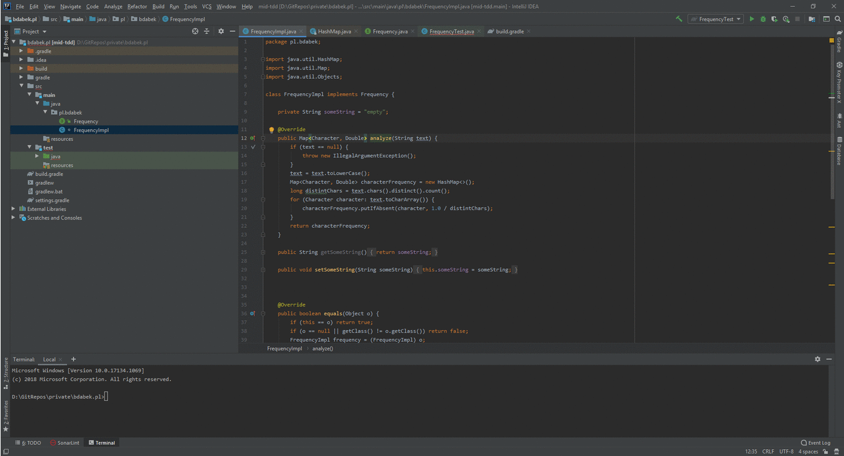Click CRLF line separator in status bar
The image size is (844, 456).
pos(768,452)
